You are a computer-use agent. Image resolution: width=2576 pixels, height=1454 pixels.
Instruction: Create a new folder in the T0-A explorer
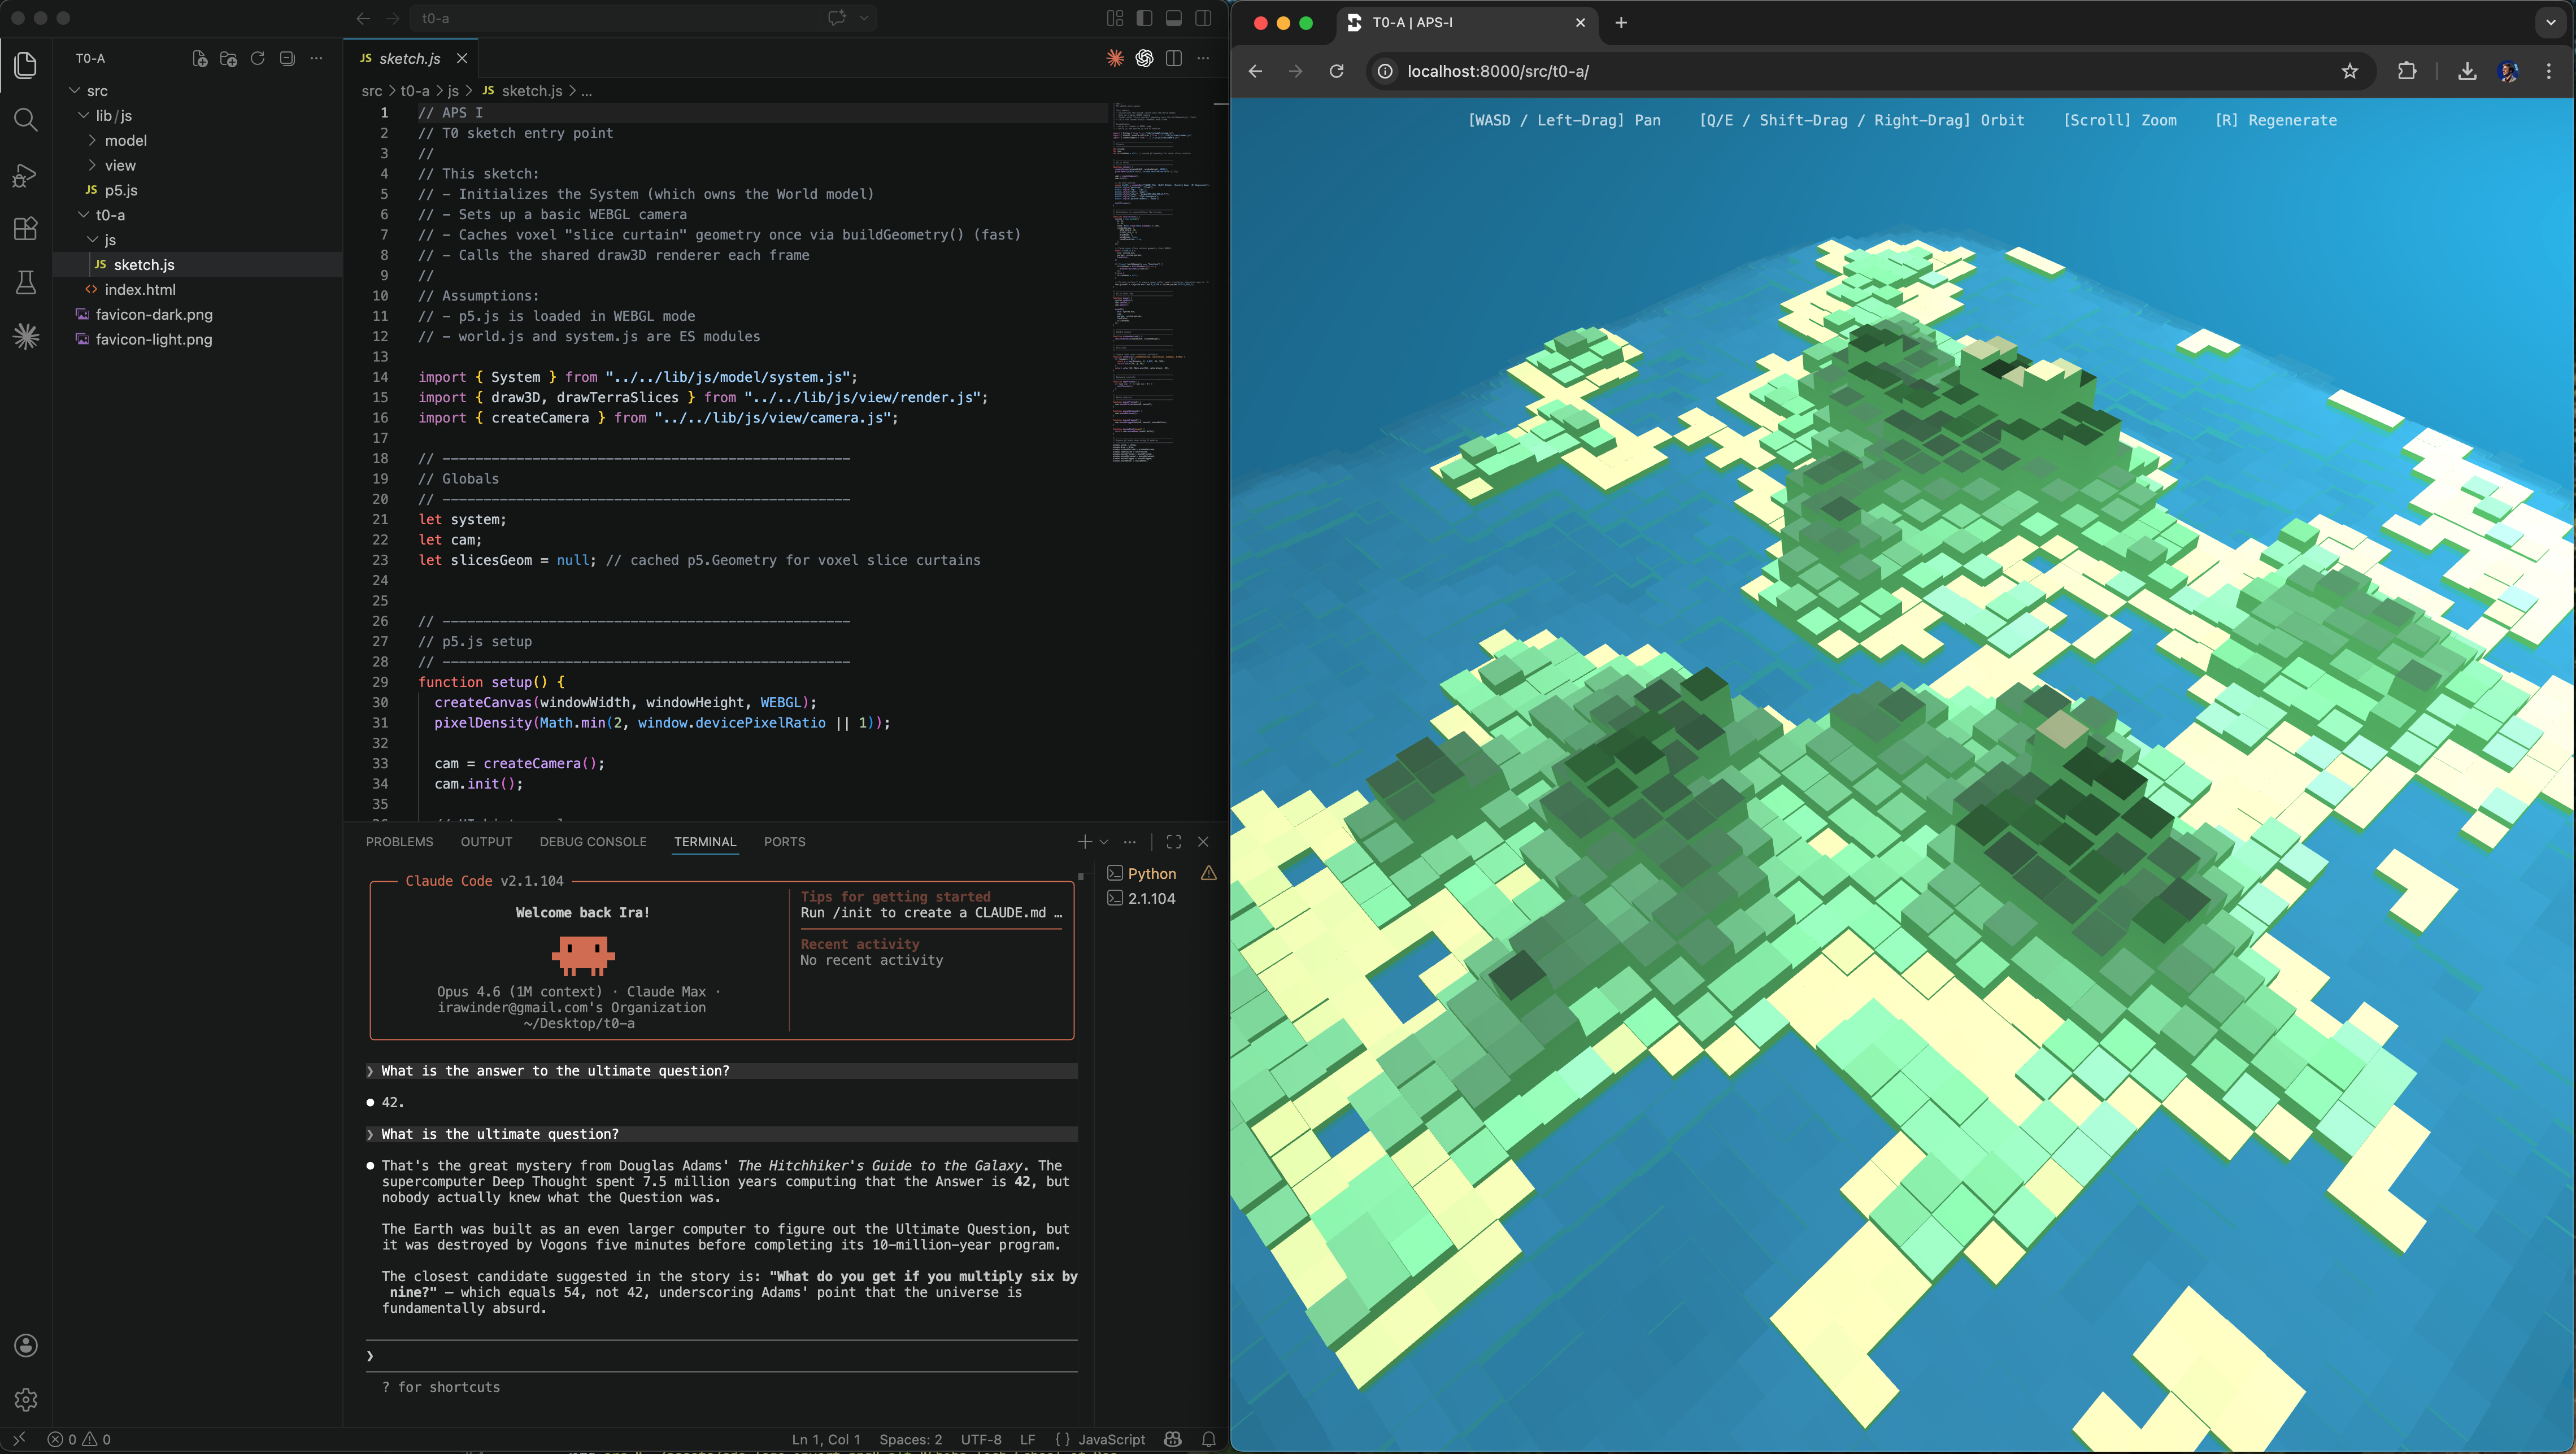[x=229, y=58]
